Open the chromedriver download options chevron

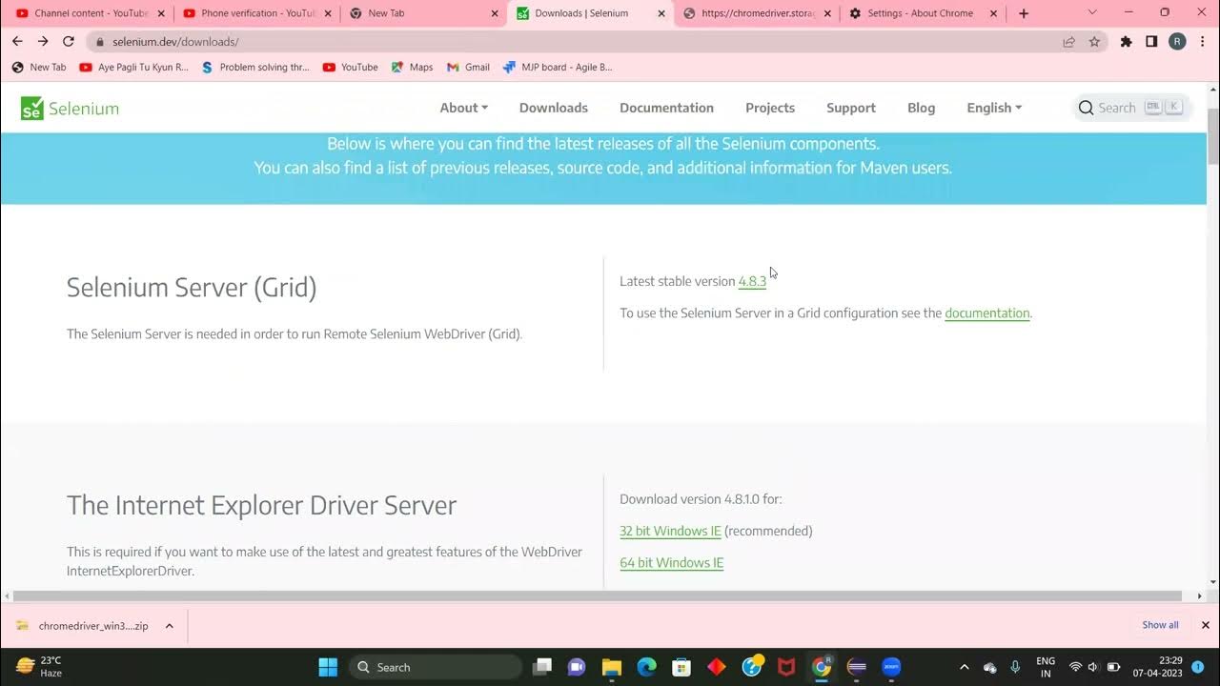170,626
